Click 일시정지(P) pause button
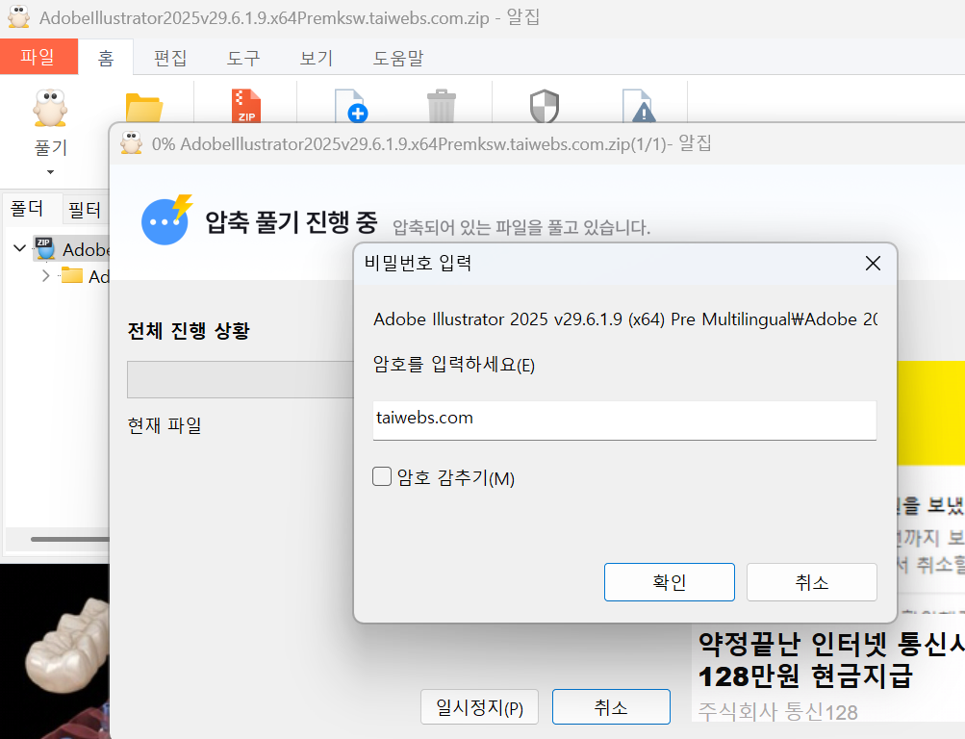Viewport: 965px width, 739px height. 479,707
